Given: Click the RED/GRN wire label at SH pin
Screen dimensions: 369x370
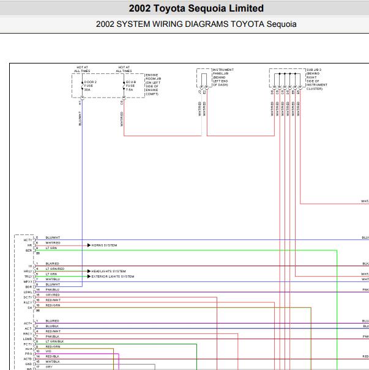Looking at the screenshot, I should point(53,305).
